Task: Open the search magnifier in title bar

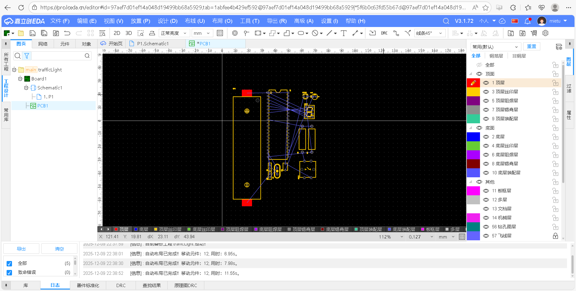Action: coord(446,21)
